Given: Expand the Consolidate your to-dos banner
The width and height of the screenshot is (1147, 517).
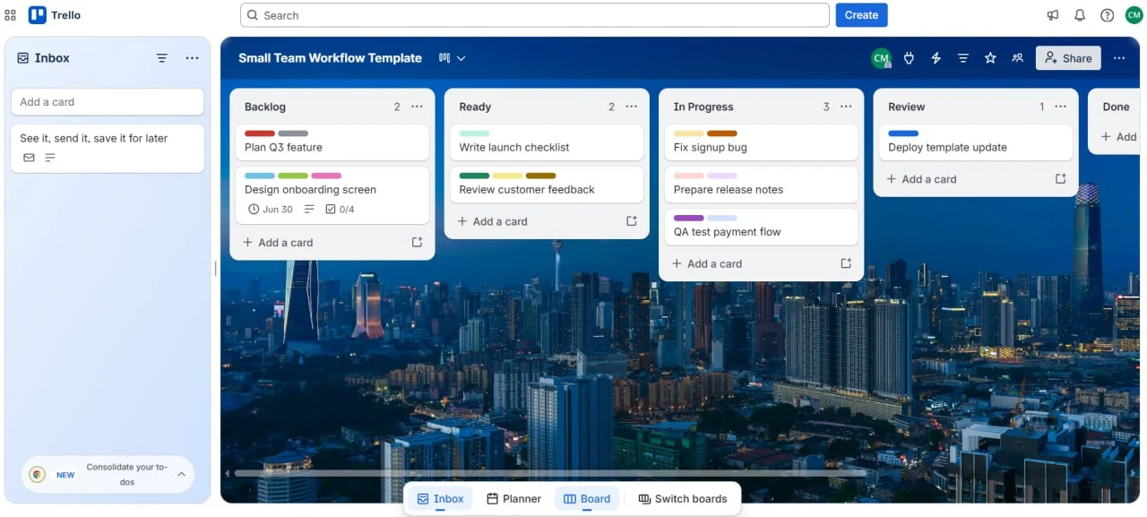Looking at the screenshot, I should coord(181,474).
